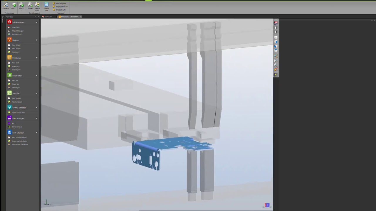Click Open cost calculation link
Screen dimensions: 376x211
pos(19,141)
